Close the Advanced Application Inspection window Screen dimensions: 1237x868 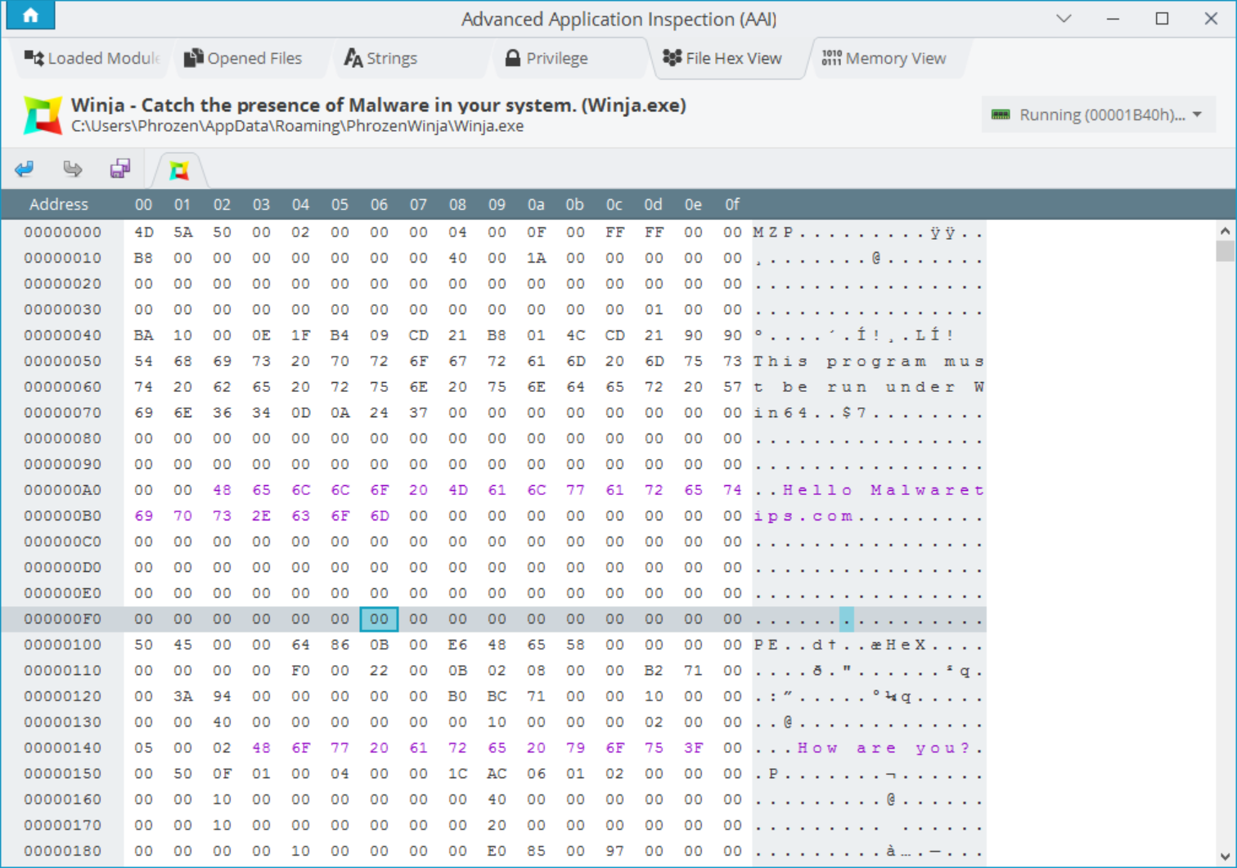tap(1211, 18)
